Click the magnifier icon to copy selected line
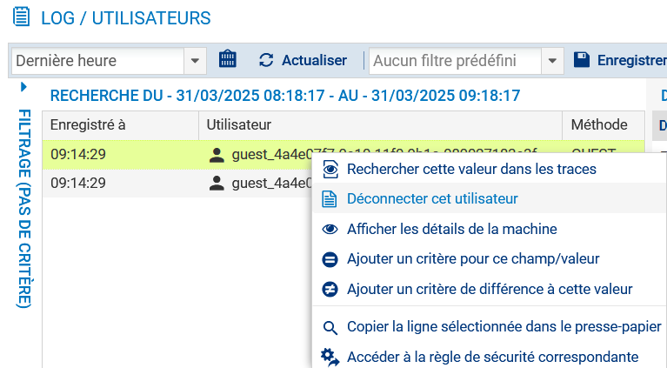667x368 pixels. (330, 327)
